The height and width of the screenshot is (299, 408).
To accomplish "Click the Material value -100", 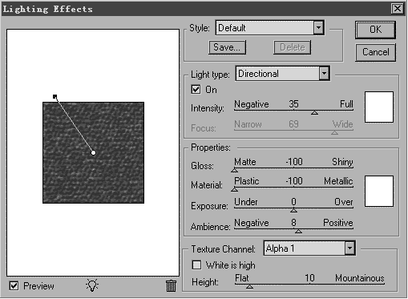I will pyautogui.click(x=294, y=181).
